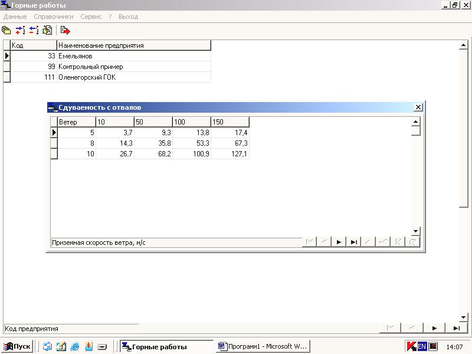The width and height of the screenshot is (472, 354).
Task: Click the cell with value 127,1
Action: [x=230, y=153]
